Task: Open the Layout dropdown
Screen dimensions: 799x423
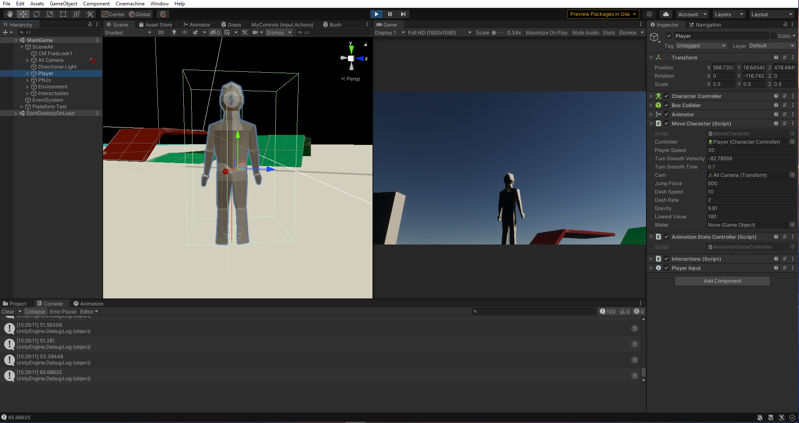Action: (772, 14)
